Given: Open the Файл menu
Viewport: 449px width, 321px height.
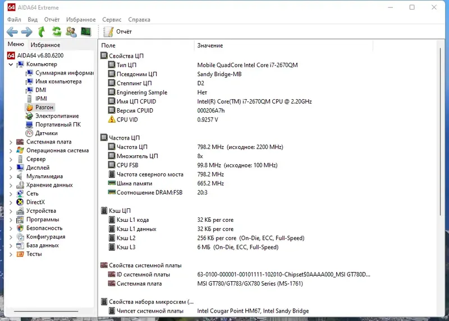Looking at the screenshot, I should click(x=15, y=20).
